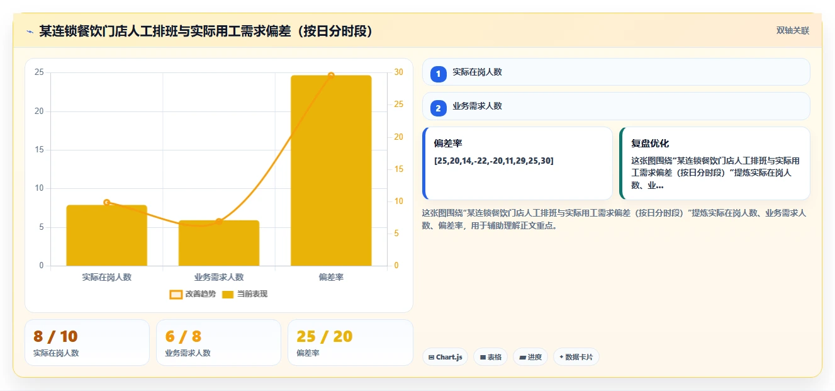The height and width of the screenshot is (391, 835).
Task: Click the x-axis label 业务需求人数
Action: pyautogui.click(x=219, y=277)
